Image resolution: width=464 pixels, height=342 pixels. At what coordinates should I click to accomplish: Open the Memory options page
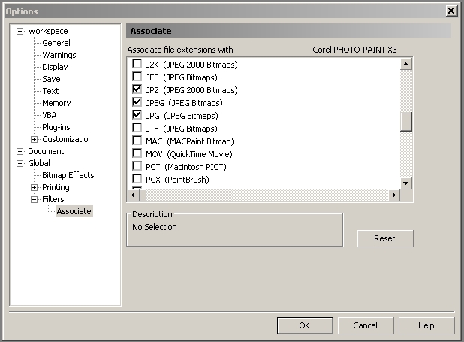click(56, 103)
